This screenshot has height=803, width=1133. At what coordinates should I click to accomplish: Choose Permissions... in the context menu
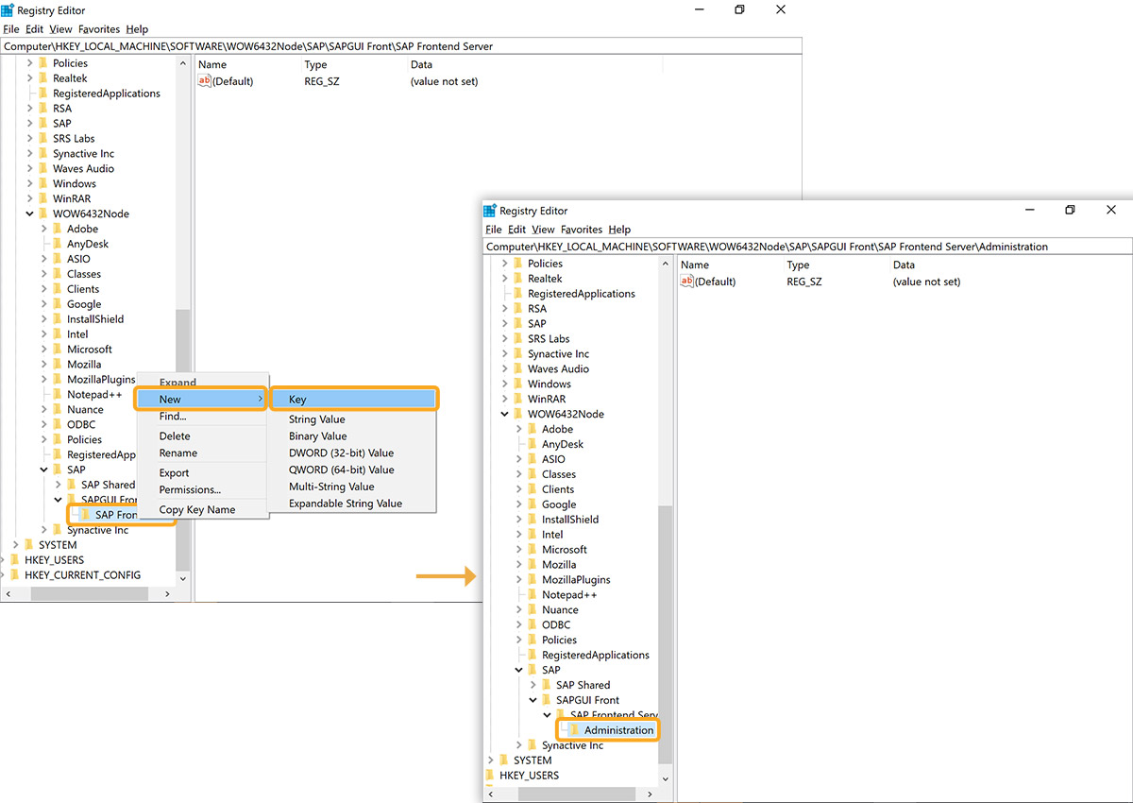[x=190, y=490]
